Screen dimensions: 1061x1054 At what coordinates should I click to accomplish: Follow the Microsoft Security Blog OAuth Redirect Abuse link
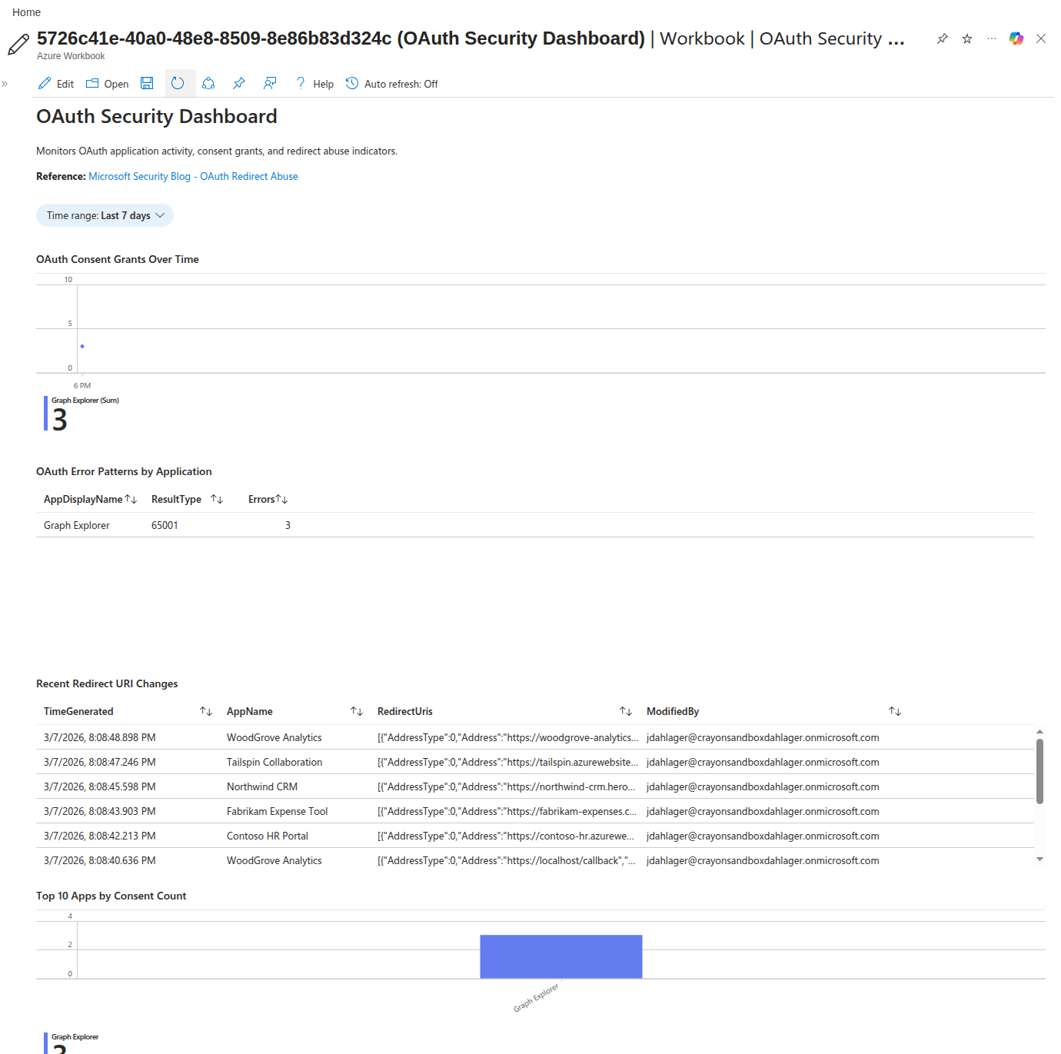click(193, 176)
